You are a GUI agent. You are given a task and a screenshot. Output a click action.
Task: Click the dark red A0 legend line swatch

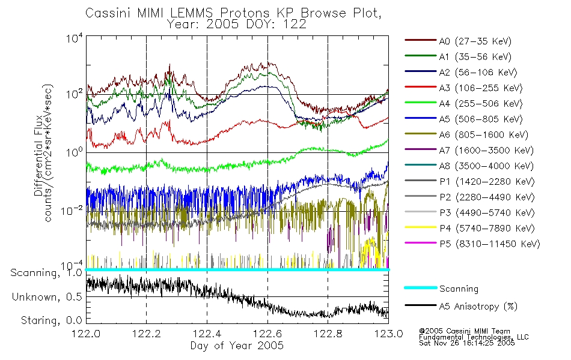coord(420,40)
